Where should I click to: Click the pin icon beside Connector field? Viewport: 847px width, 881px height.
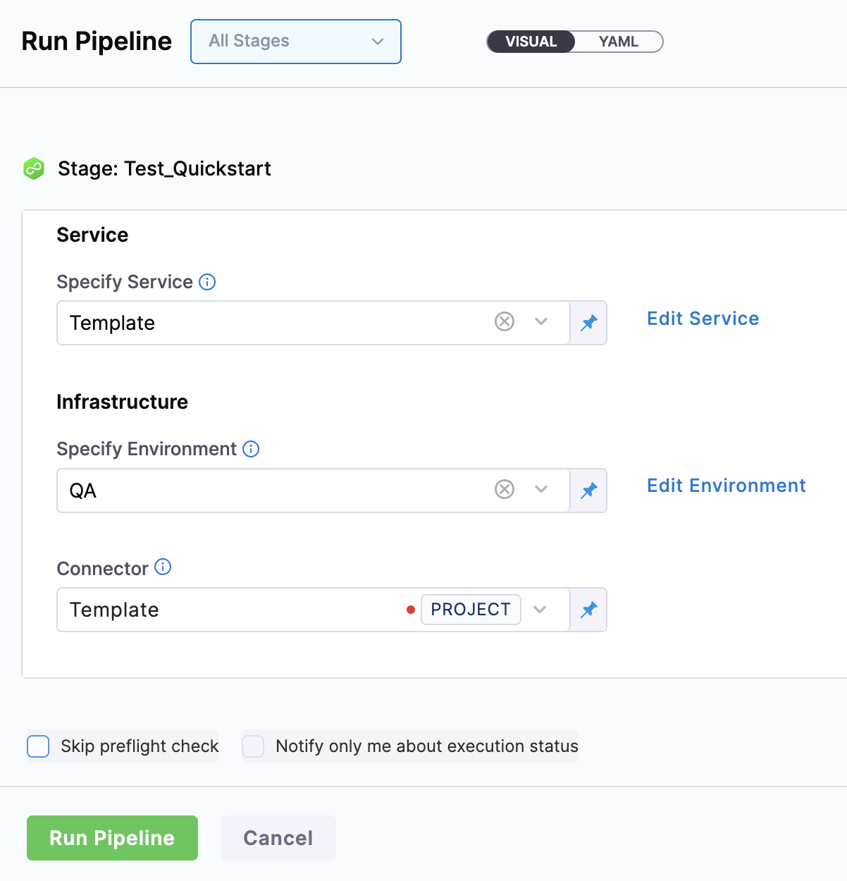pos(588,610)
